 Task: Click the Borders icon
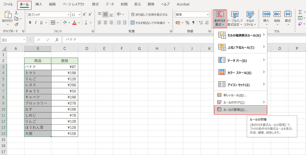[x=53, y=23]
